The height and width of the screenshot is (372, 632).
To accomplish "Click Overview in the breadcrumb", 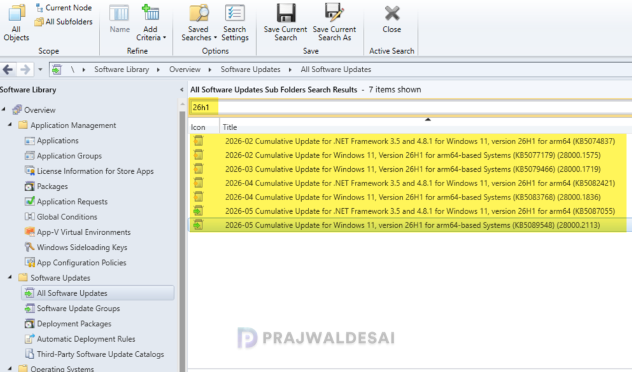I will pyautogui.click(x=185, y=70).
